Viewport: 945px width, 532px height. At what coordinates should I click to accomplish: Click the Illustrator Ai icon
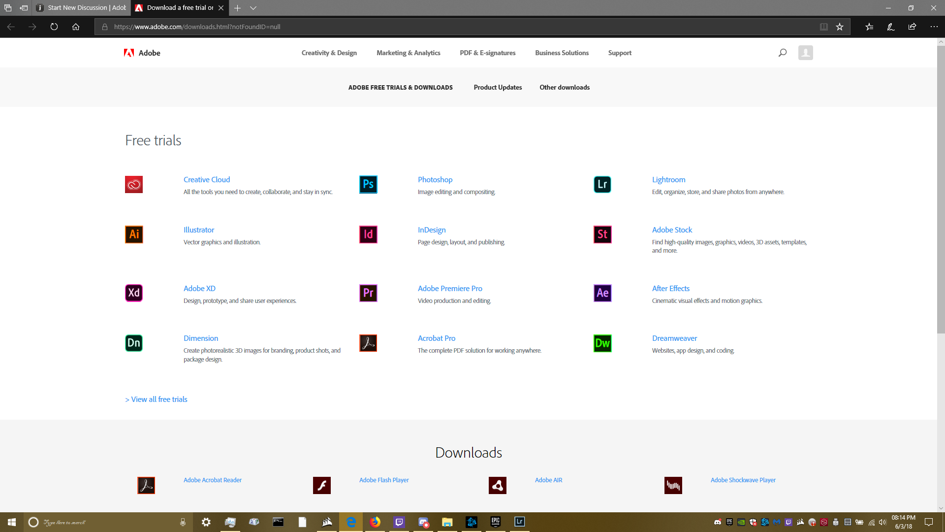134,234
